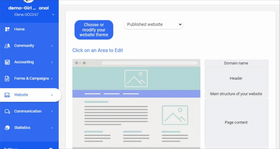The image size is (280, 149).
Task: Click the Domain name area button
Action: coord(236,63)
